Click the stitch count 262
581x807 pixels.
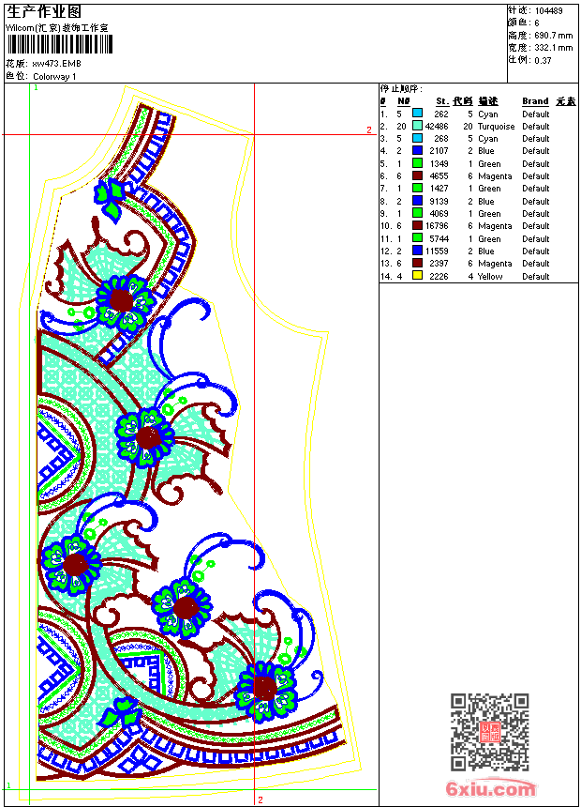(x=441, y=114)
